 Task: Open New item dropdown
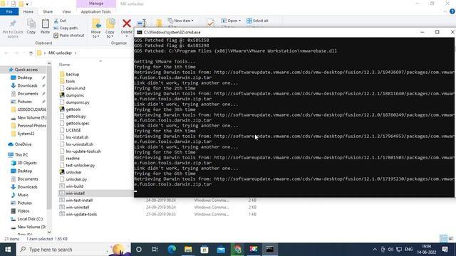180,21
